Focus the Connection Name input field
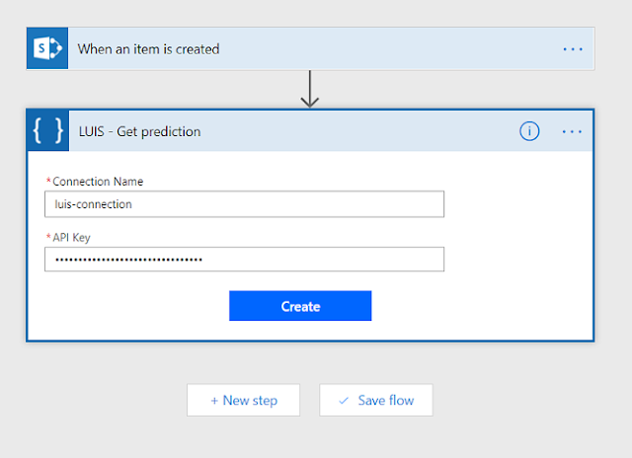This screenshot has height=458, width=632. (244, 204)
